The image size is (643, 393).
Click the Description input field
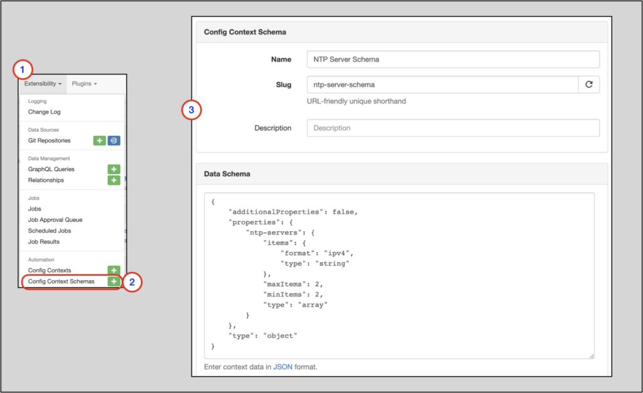pyautogui.click(x=453, y=128)
